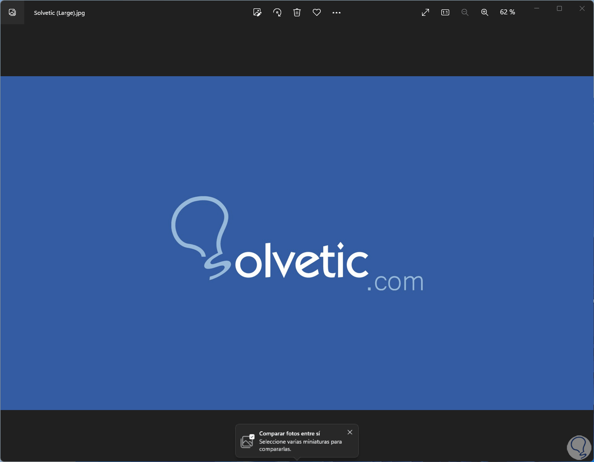Click the Edit image icon

point(257,12)
